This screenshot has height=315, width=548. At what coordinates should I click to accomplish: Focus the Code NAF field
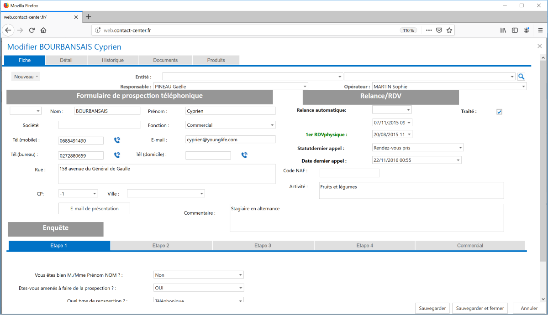pyautogui.click(x=349, y=173)
